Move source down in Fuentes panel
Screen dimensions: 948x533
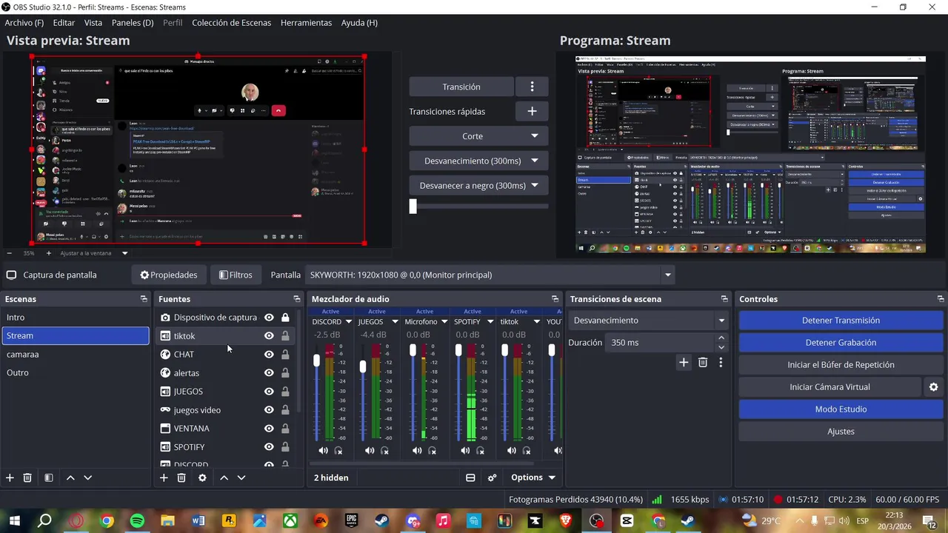[241, 478]
